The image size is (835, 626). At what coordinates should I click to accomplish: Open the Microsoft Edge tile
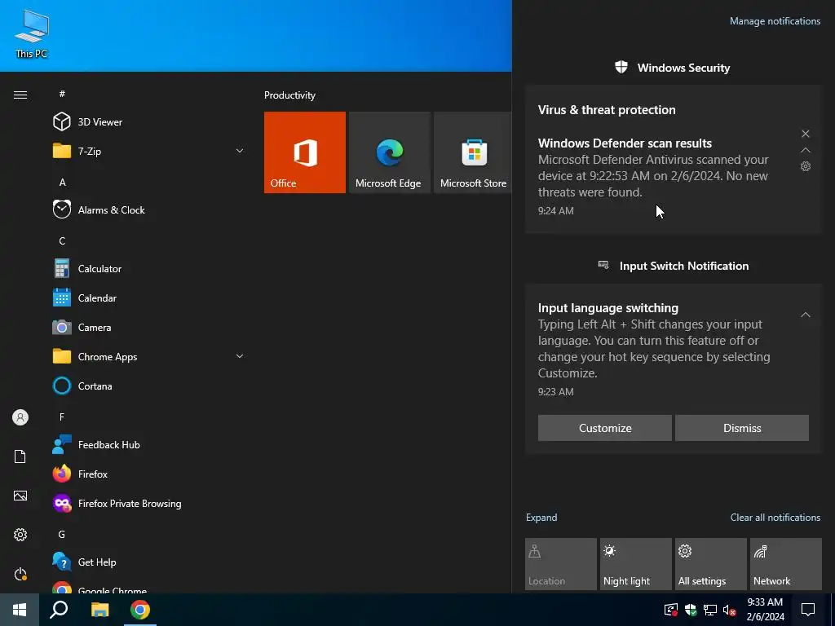click(x=389, y=152)
